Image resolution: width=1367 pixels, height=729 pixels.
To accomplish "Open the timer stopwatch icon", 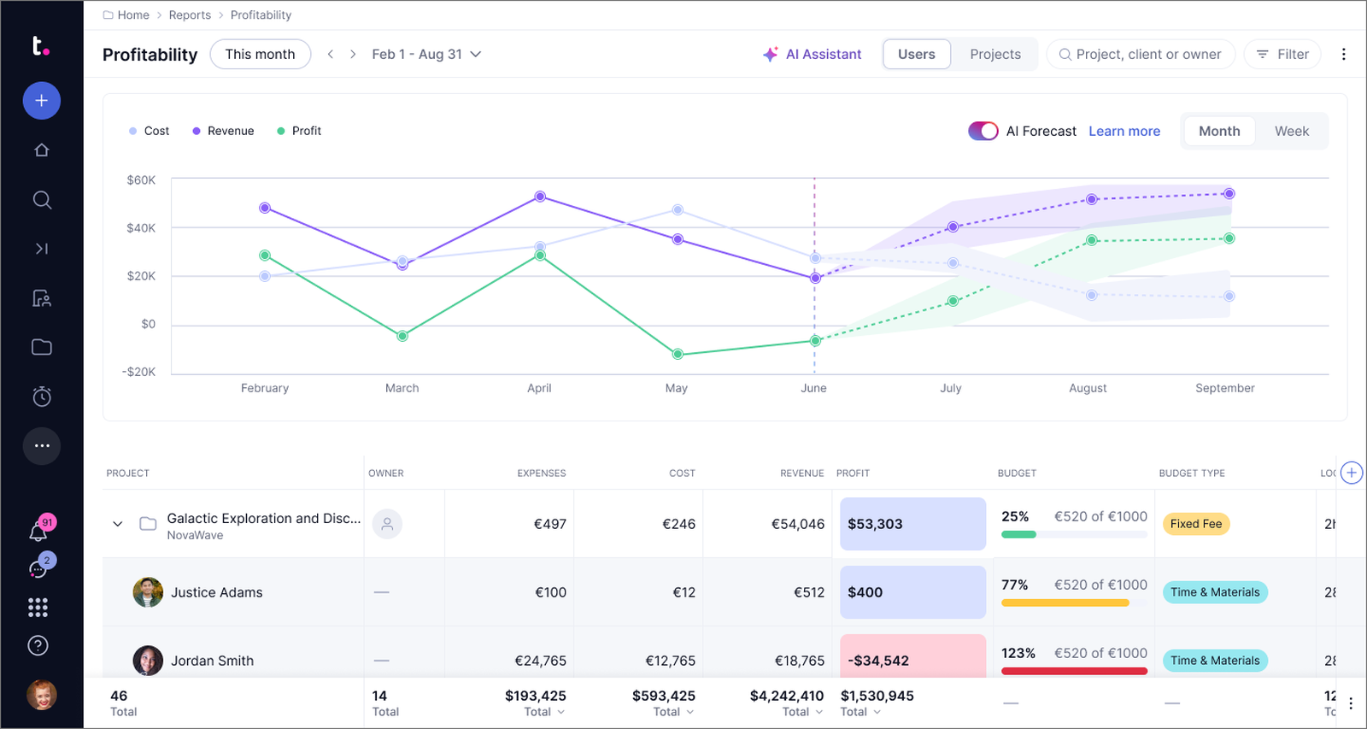I will coord(41,397).
